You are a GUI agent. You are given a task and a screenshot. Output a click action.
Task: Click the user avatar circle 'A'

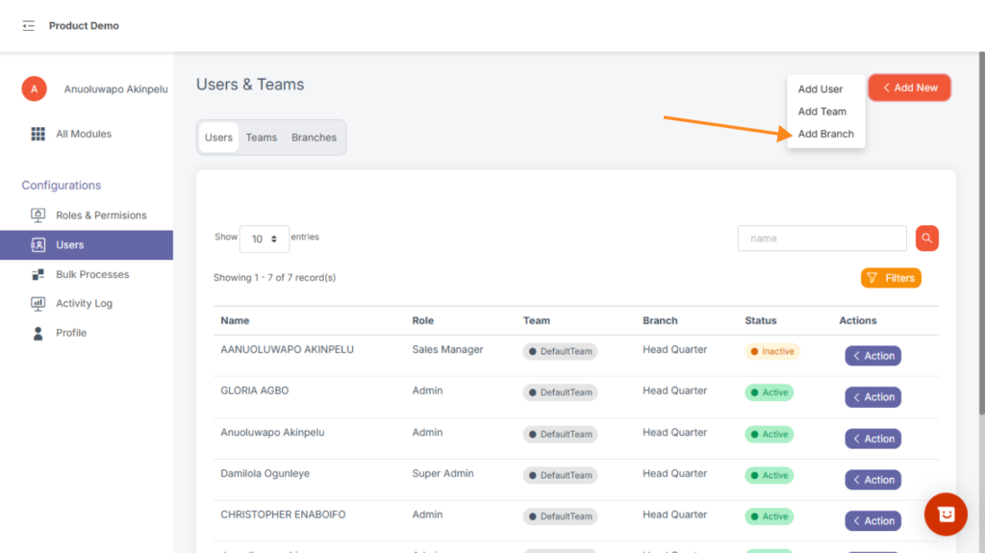click(35, 89)
